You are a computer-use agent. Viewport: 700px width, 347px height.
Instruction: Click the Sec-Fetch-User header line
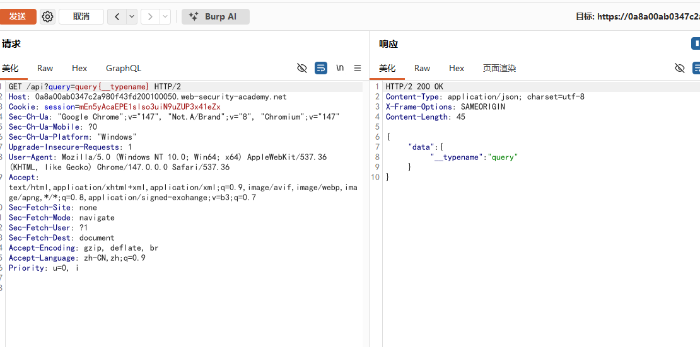[48, 228]
